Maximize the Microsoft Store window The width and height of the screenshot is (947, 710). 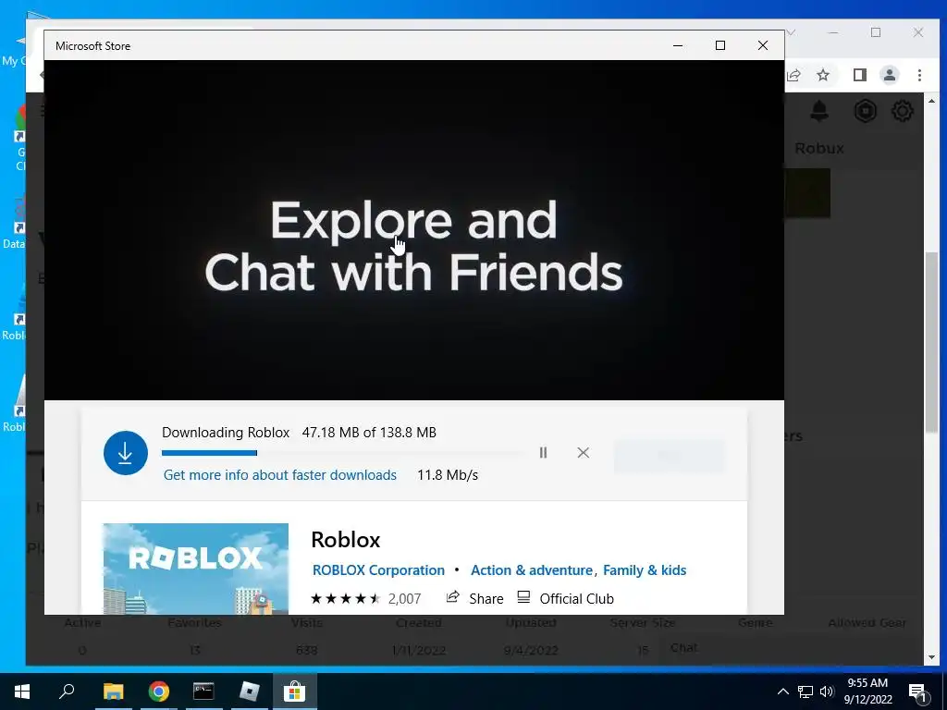coord(719,45)
